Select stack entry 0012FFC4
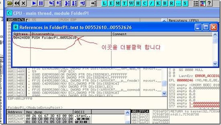The width and height of the screenshot is (221, 125). [140, 111]
